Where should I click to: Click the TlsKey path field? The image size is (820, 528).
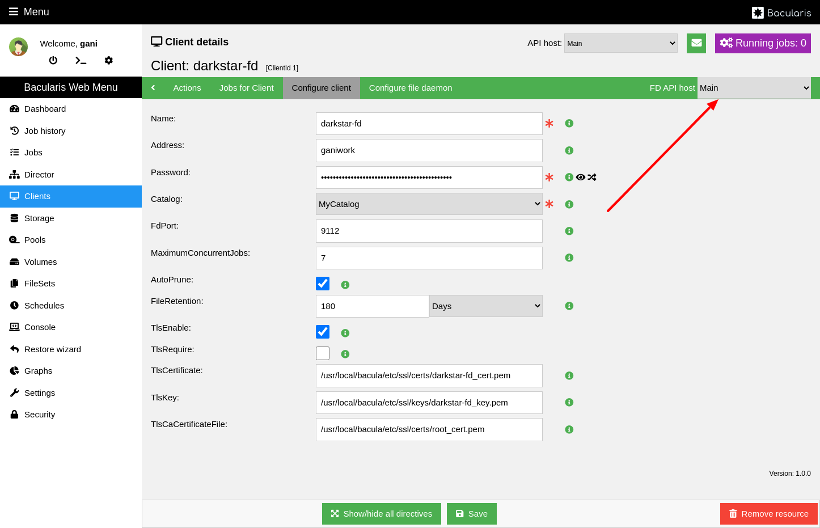pos(429,403)
